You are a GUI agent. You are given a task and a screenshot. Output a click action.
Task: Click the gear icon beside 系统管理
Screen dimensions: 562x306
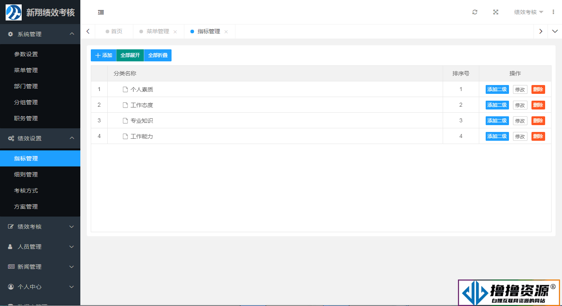point(10,34)
